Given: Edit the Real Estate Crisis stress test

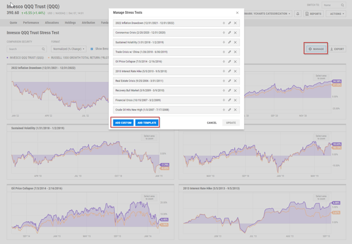Looking at the screenshot, I should coord(230,81).
